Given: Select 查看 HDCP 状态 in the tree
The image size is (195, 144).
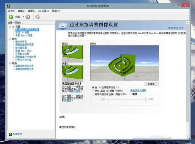Looking at the screenshot, I should (23, 51).
